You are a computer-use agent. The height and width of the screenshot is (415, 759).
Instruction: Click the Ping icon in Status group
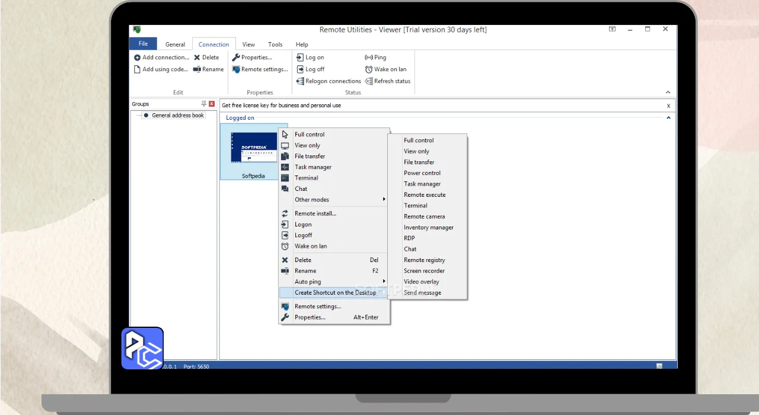coord(368,58)
